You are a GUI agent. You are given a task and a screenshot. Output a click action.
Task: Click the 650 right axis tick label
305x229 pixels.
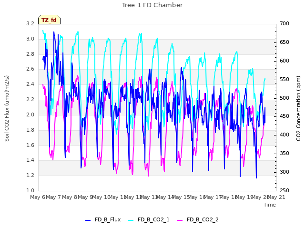click(x=285, y=42)
